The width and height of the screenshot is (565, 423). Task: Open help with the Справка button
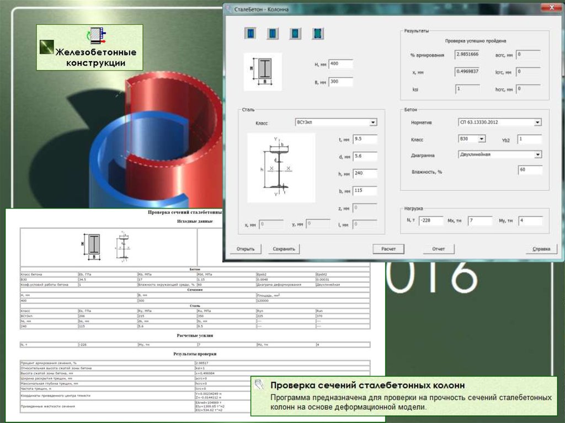click(x=541, y=249)
